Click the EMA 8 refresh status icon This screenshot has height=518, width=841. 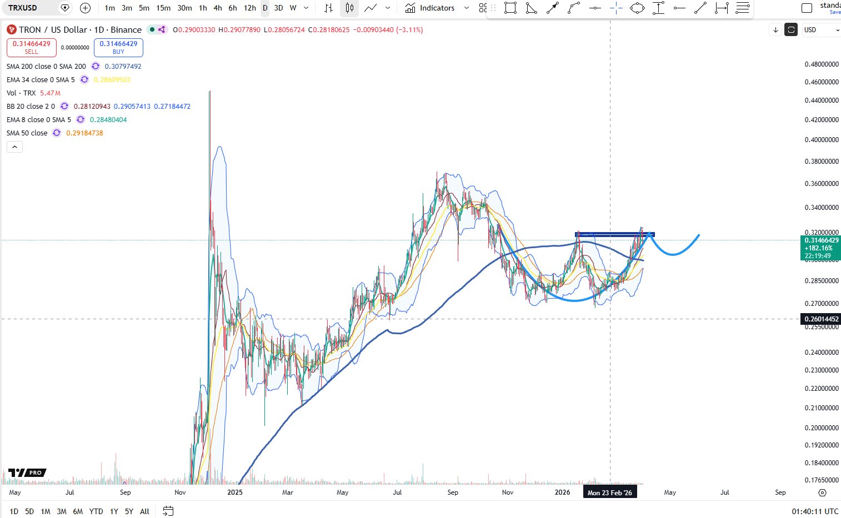81,119
